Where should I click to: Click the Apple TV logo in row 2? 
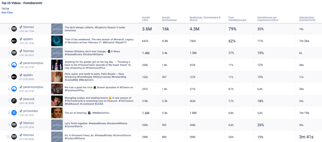[14, 41]
